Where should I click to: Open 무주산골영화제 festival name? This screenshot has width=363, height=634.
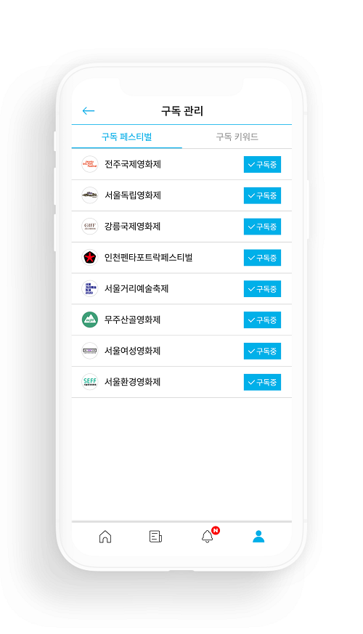pyautogui.click(x=133, y=320)
